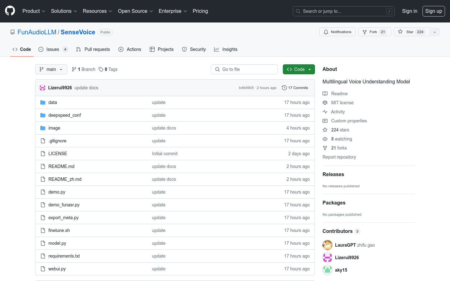Screen dimensions: 450x281
Task: Fork the repository with Fork button
Action: tap(375, 32)
